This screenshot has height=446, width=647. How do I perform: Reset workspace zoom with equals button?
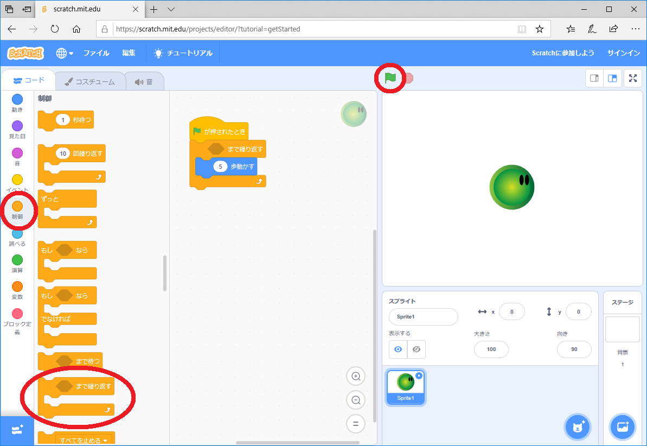(356, 424)
